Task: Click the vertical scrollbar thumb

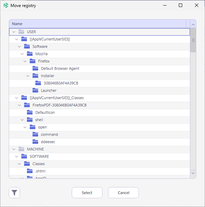Action: (193, 40)
